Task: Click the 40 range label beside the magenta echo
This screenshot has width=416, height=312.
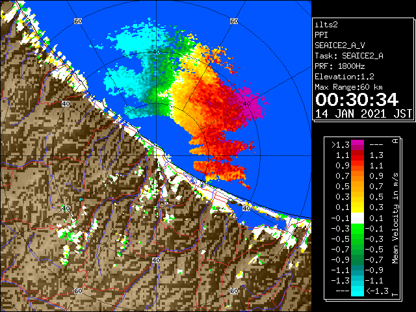Action: pyautogui.click(x=247, y=104)
